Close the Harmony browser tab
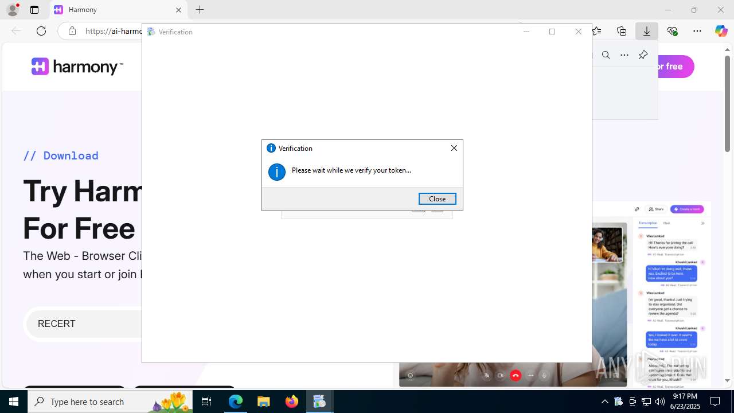 pos(178,10)
